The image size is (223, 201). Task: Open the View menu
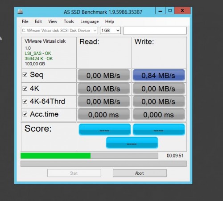(x=53, y=21)
